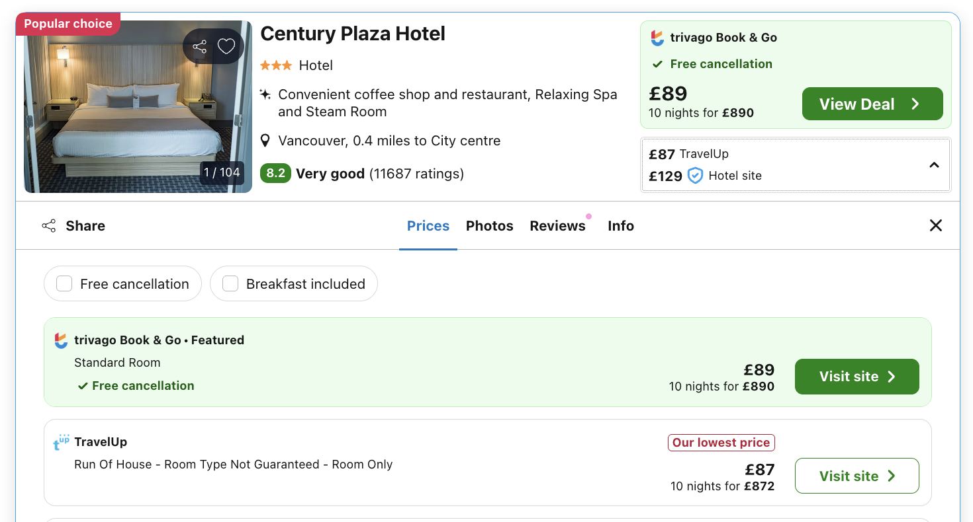Visit site for the TravelUp offer
Screen dimensions: 973x522
point(857,476)
